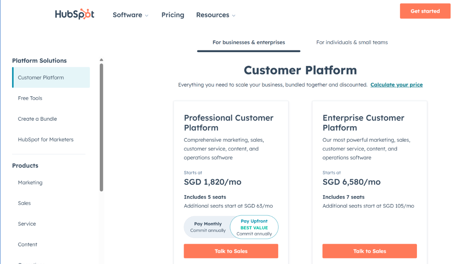
Task: Open the Pricing page link
Action: [172, 15]
